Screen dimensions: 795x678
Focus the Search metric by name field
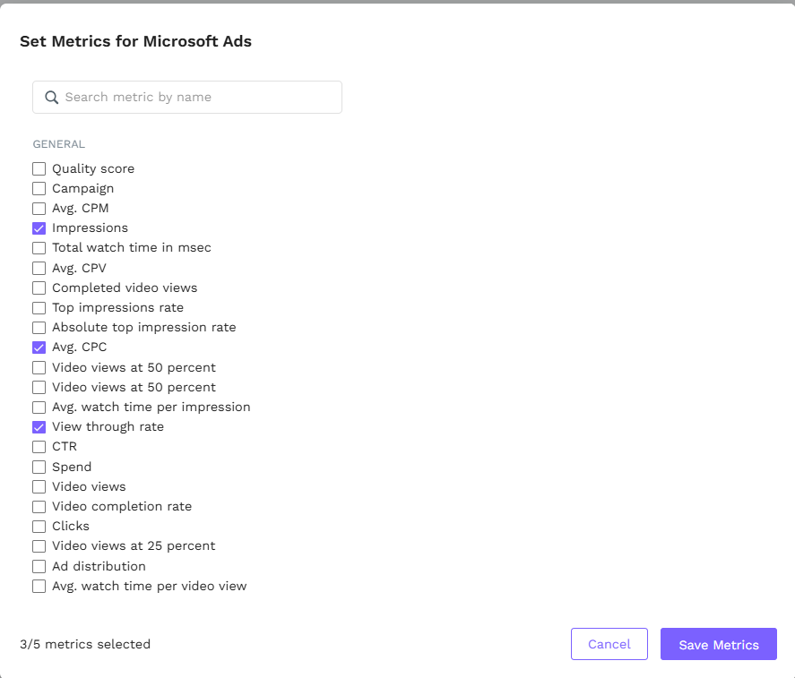(x=197, y=98)
